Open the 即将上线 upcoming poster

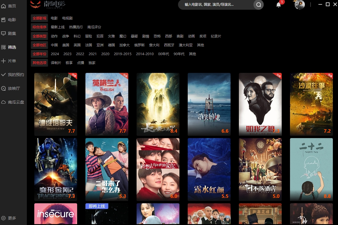(107, 214)
